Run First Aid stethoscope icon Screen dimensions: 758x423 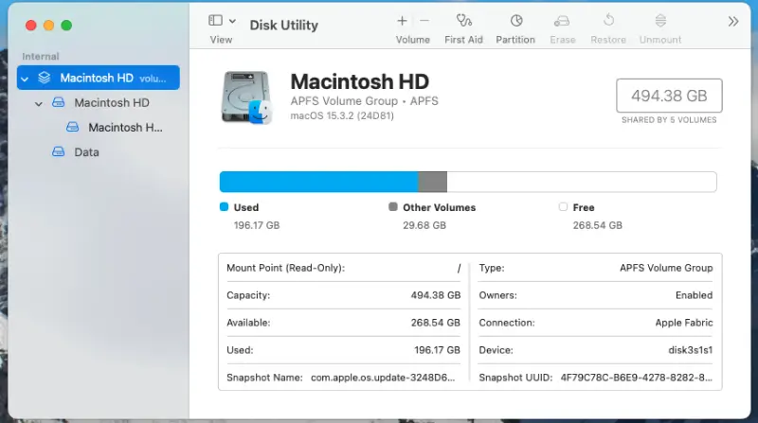(x=463, y=20)
